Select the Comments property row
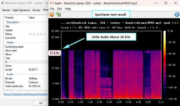The width and height of the screenshot is (180, 106). [x=26, y=38]
